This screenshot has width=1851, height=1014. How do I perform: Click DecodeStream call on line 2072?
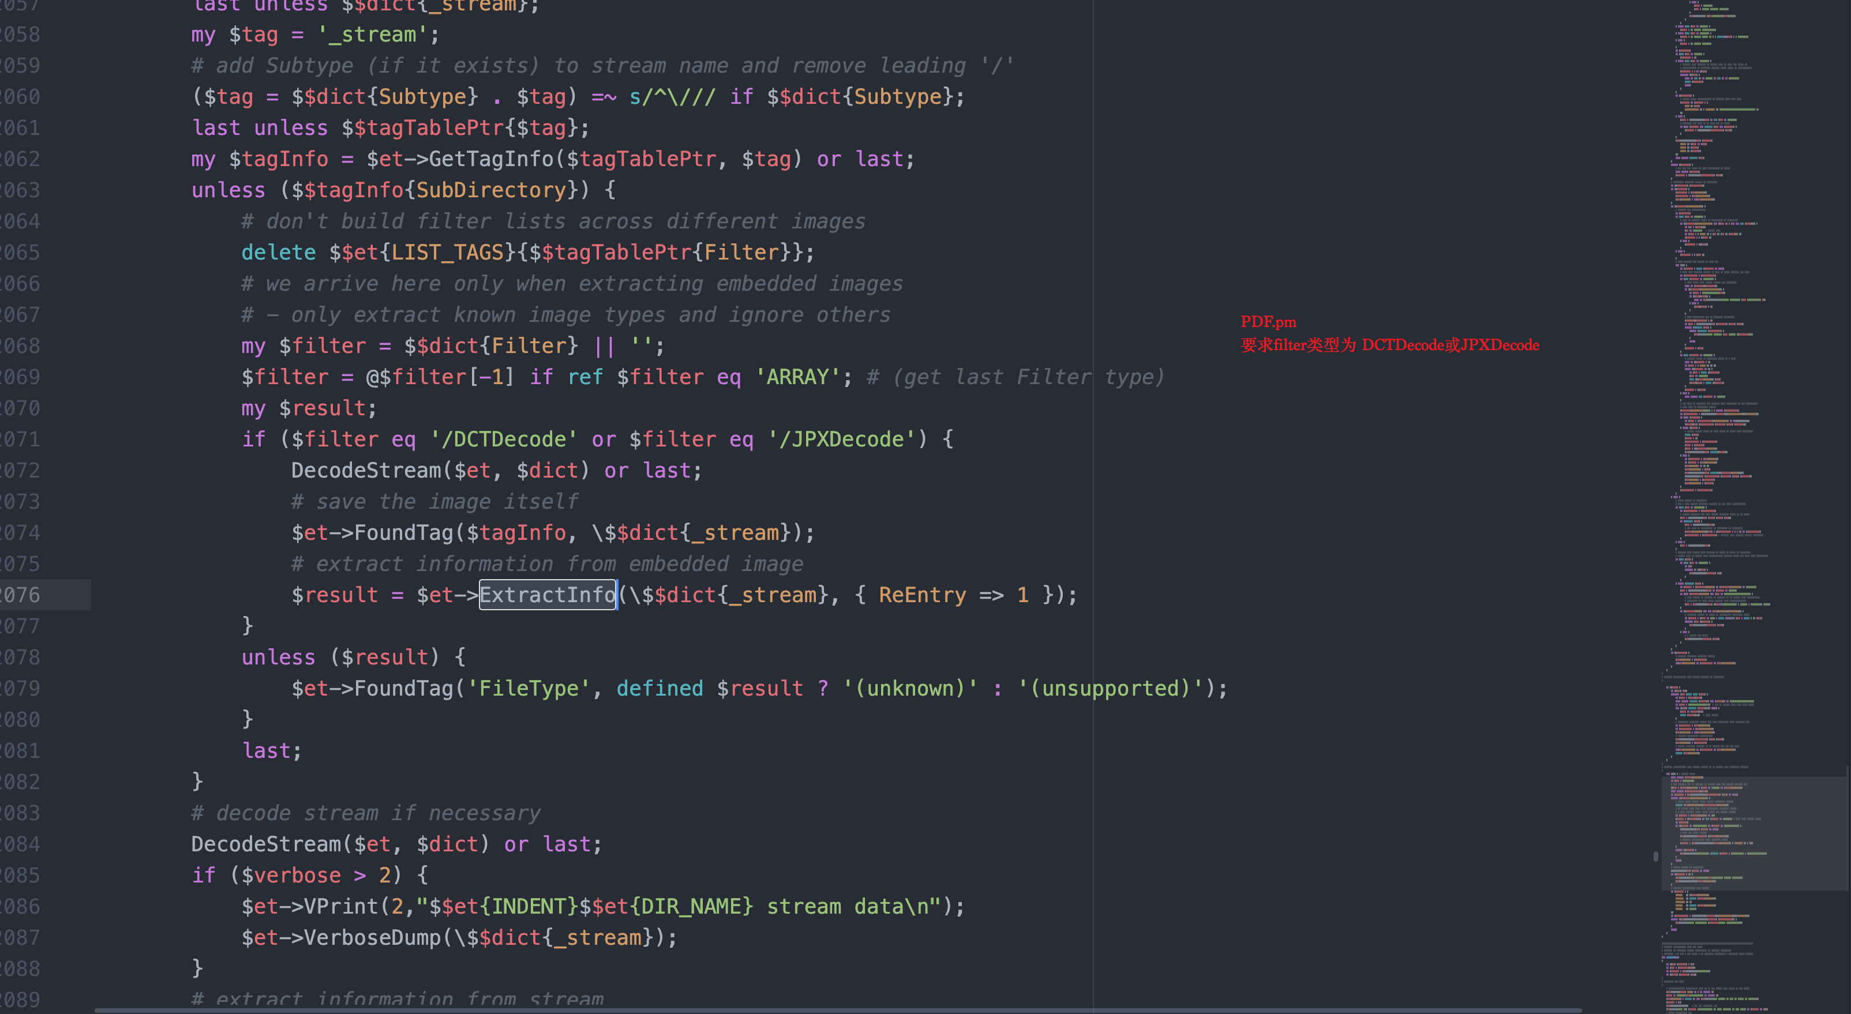[366, 471]
